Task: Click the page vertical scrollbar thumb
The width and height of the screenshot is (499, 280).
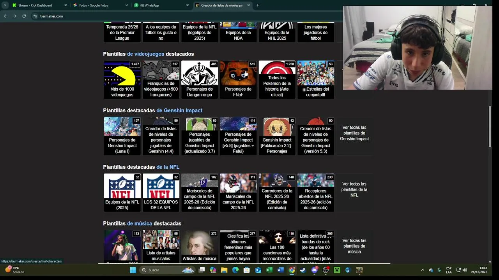Action: coord(490,127)
